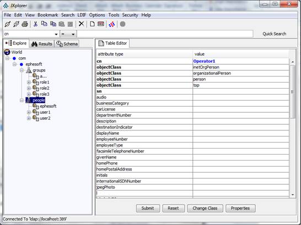Click the blue dot beside com
301x225 pixels.
click(x=14, y=58)
